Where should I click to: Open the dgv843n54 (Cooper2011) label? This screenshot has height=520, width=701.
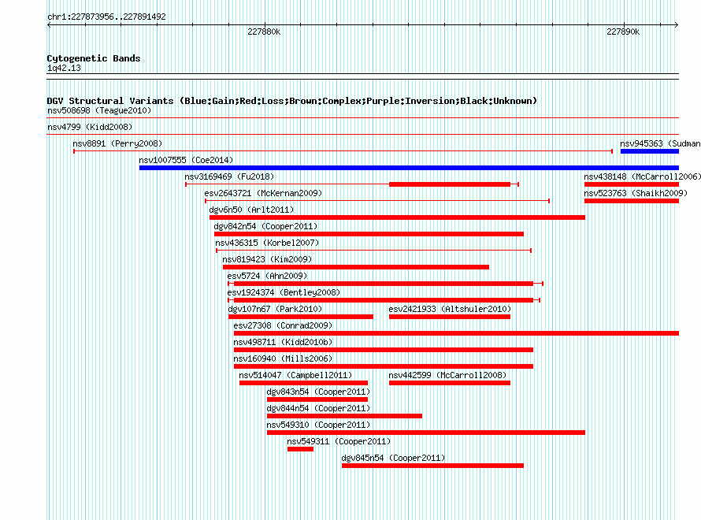(x=318, y=392)
